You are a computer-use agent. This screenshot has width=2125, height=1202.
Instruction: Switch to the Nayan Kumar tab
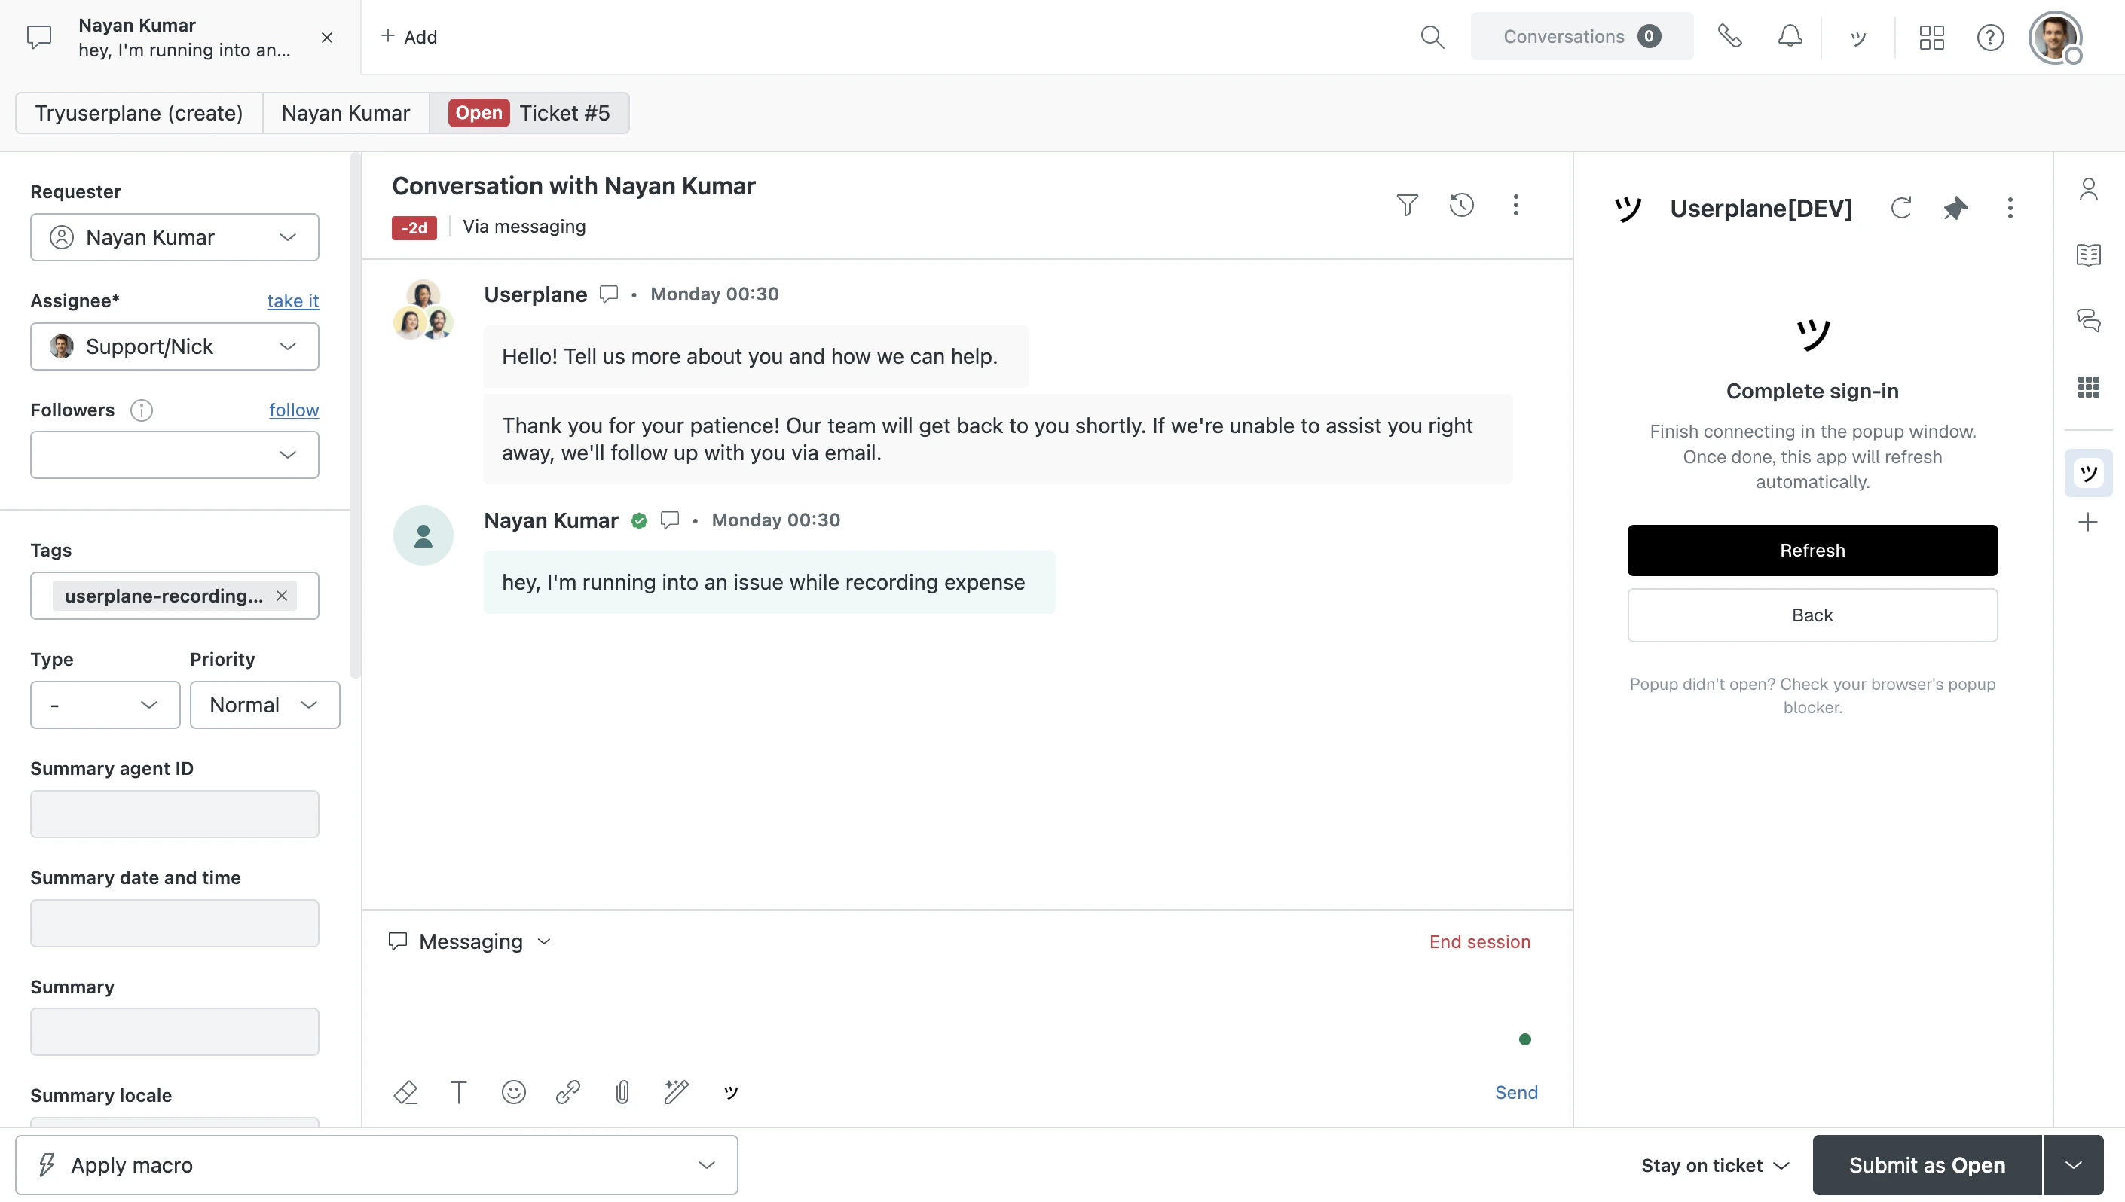click(345, 113)
